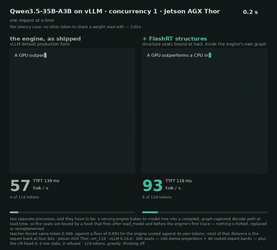Click the large "57" tok/s number
This screenshot has width=277, height=250.
point(20,186)
